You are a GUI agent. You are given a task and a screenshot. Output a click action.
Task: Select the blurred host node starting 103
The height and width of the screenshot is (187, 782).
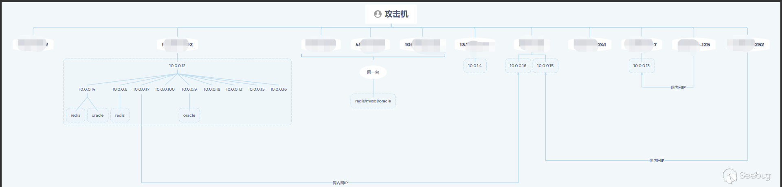coord(422,44)
